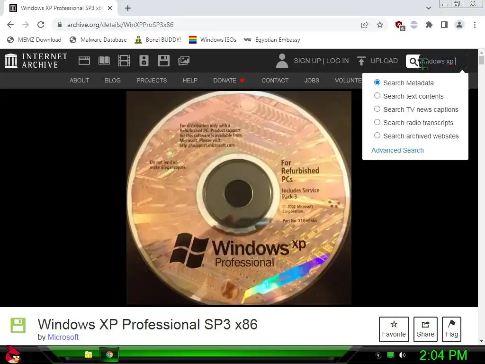Image resolution: width=485 pixels, height=364 pixels.
Task: Share this page icon in address bar
Action: (365, 25)
